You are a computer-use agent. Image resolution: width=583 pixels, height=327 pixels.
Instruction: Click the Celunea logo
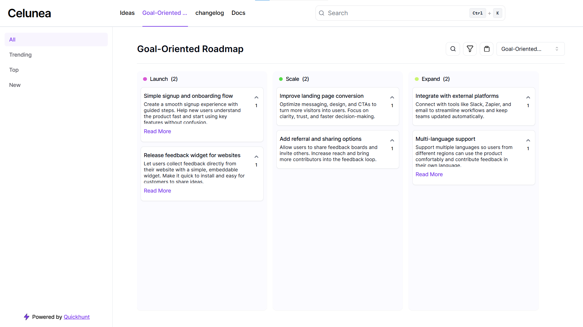[x=29, y=13]
